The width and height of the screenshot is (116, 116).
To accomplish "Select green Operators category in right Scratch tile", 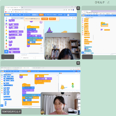I will pyautogui.click(x=83, y=30).
